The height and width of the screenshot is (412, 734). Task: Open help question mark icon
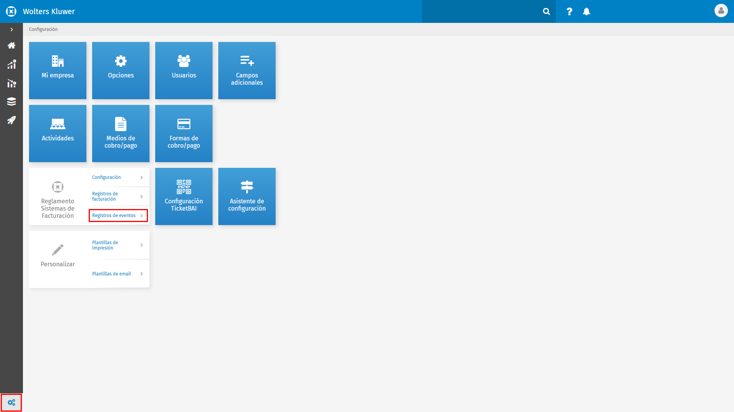tap(569, 11)
